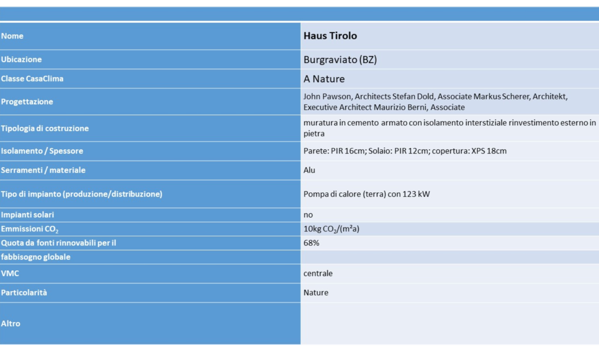Click the '68%' renewable share value
599x351 pixels.
311,243
